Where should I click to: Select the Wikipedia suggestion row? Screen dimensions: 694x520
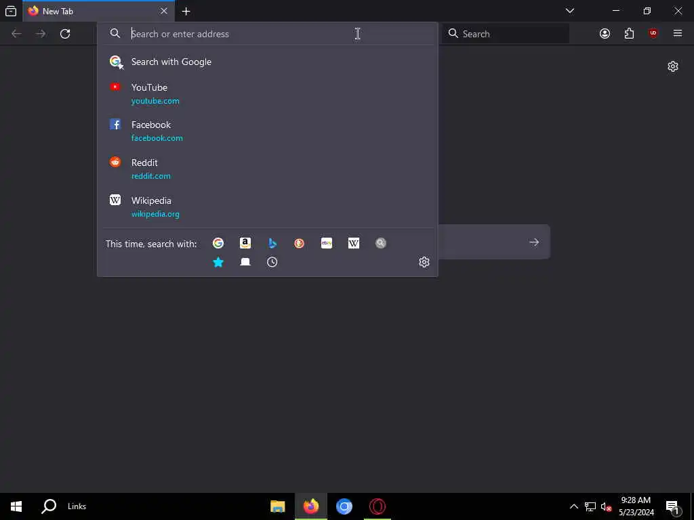pyautogui.click(x=267, y=207)
